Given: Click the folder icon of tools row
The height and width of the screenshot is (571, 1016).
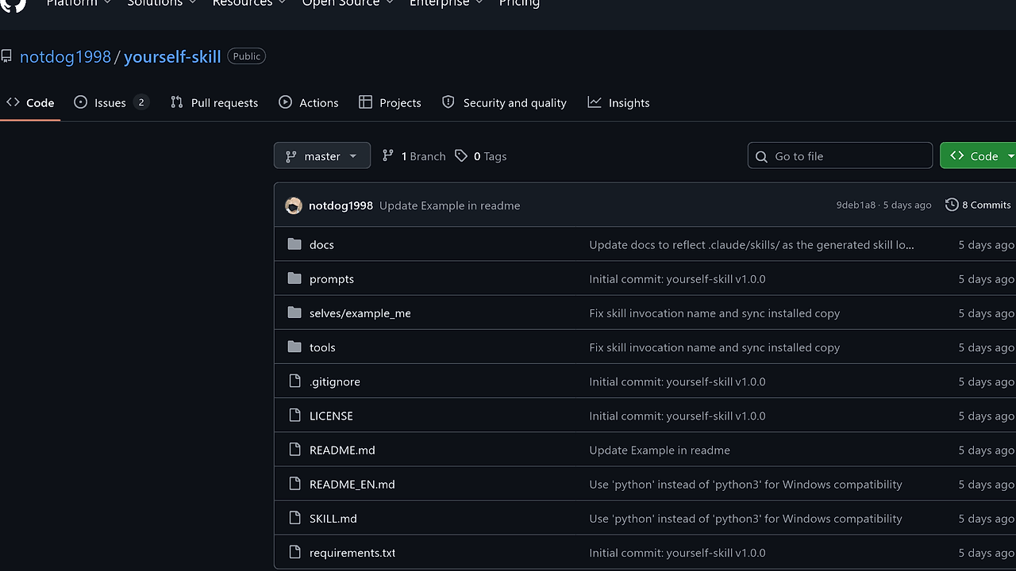Looking at the screenshot, I should click(294, 347).
